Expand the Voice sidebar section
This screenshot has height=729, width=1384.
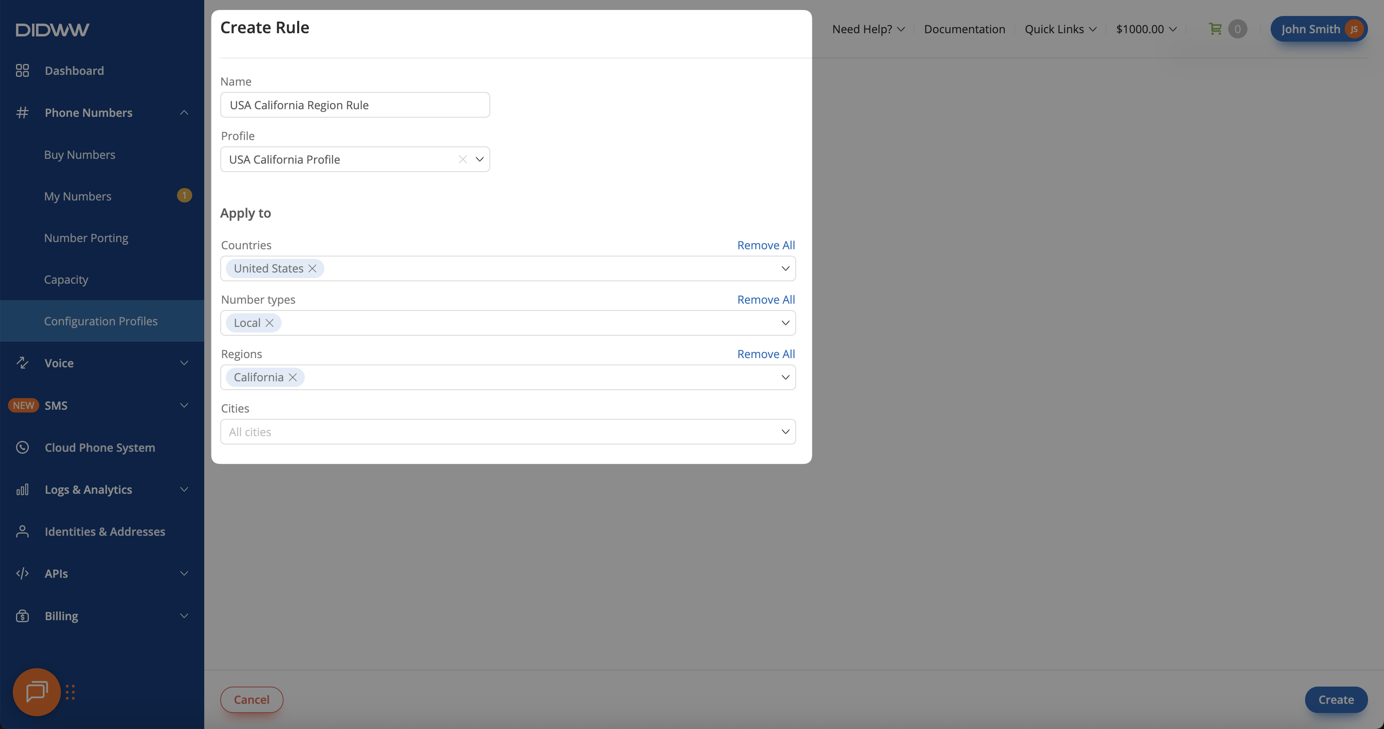click(x=184, y=363)
